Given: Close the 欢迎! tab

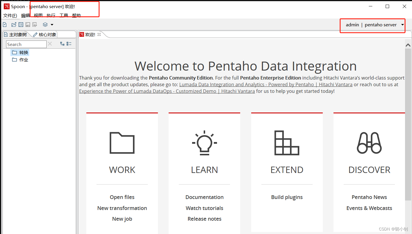Looking at the screenshot, I should pos(99,34).
